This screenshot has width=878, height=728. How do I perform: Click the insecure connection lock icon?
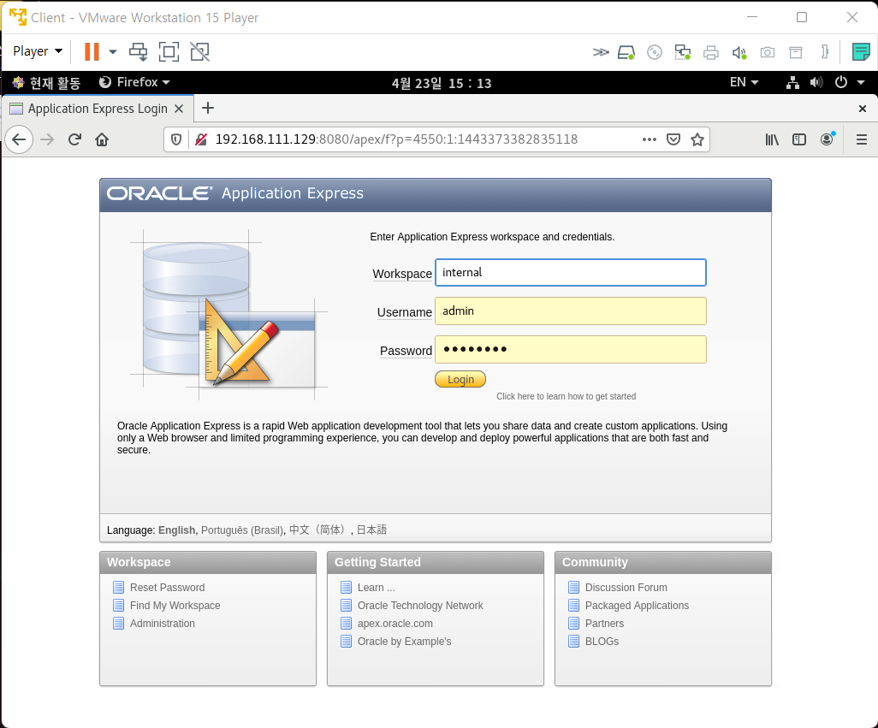201,139
